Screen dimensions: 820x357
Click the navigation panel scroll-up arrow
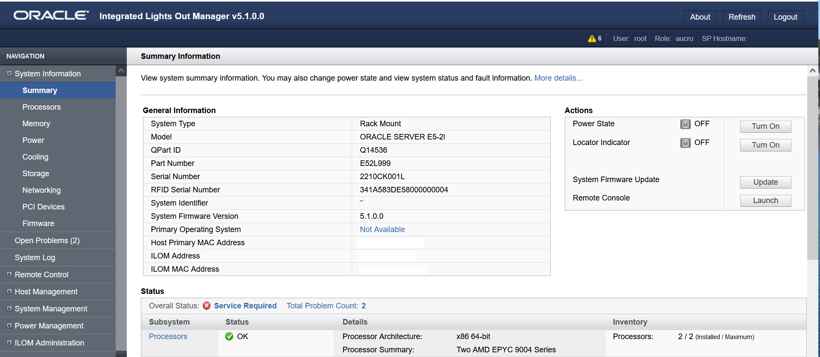click(121, 71)
